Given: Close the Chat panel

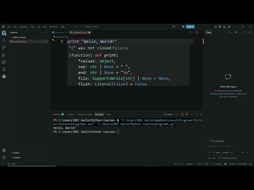Looking at the screenshot, I should [x=250, y=32].
